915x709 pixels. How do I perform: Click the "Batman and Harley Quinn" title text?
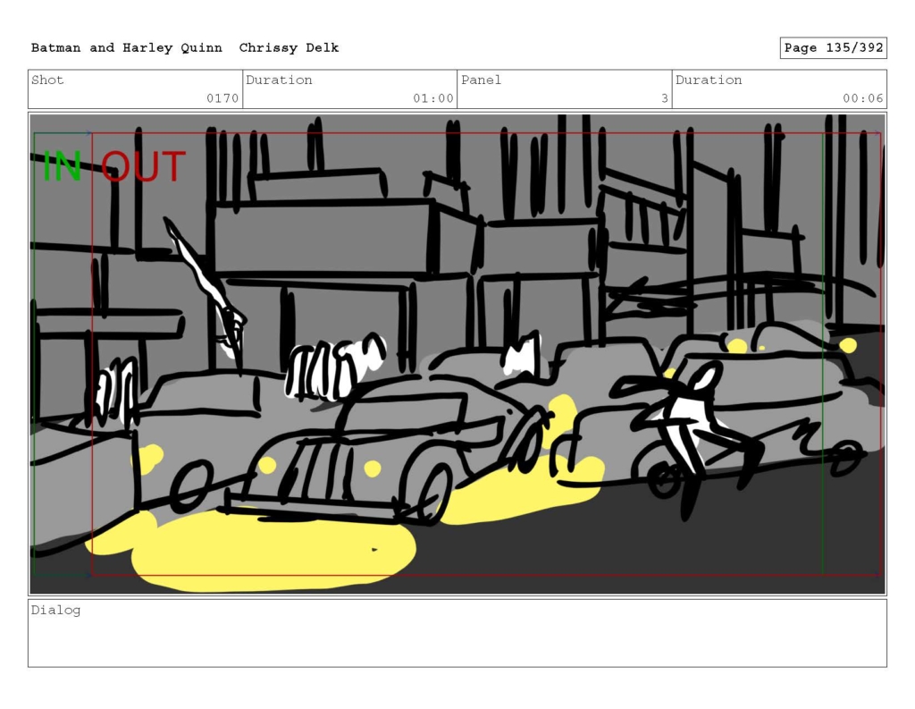pyautogui.click(x=127, y=48)
